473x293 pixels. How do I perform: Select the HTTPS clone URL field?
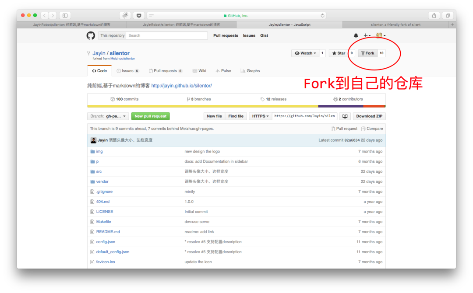(x=304, y=116)
